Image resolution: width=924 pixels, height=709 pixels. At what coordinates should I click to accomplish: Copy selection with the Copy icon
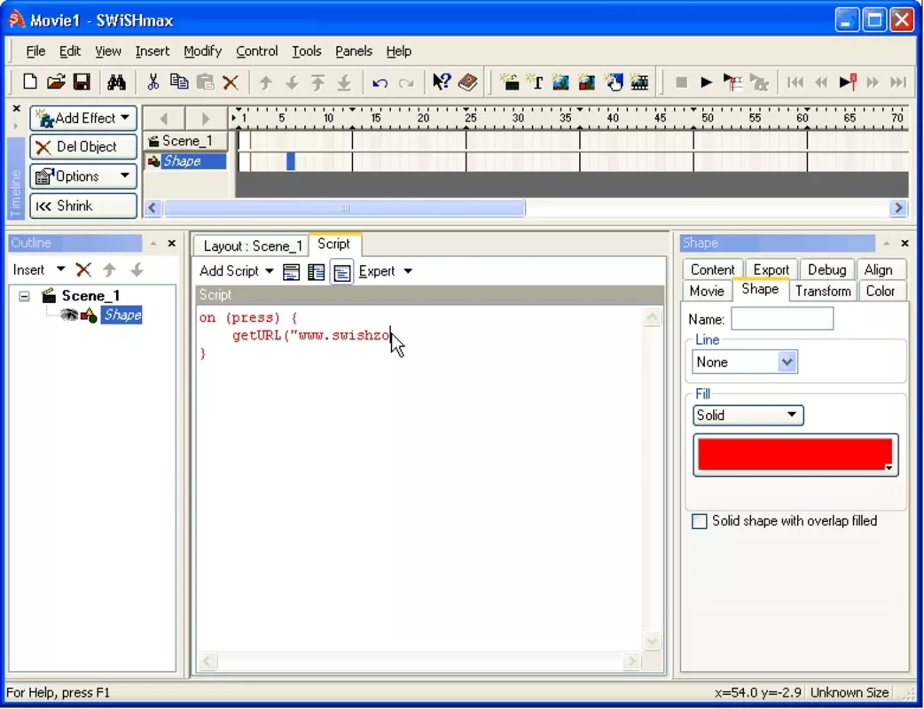coord(179,82)
